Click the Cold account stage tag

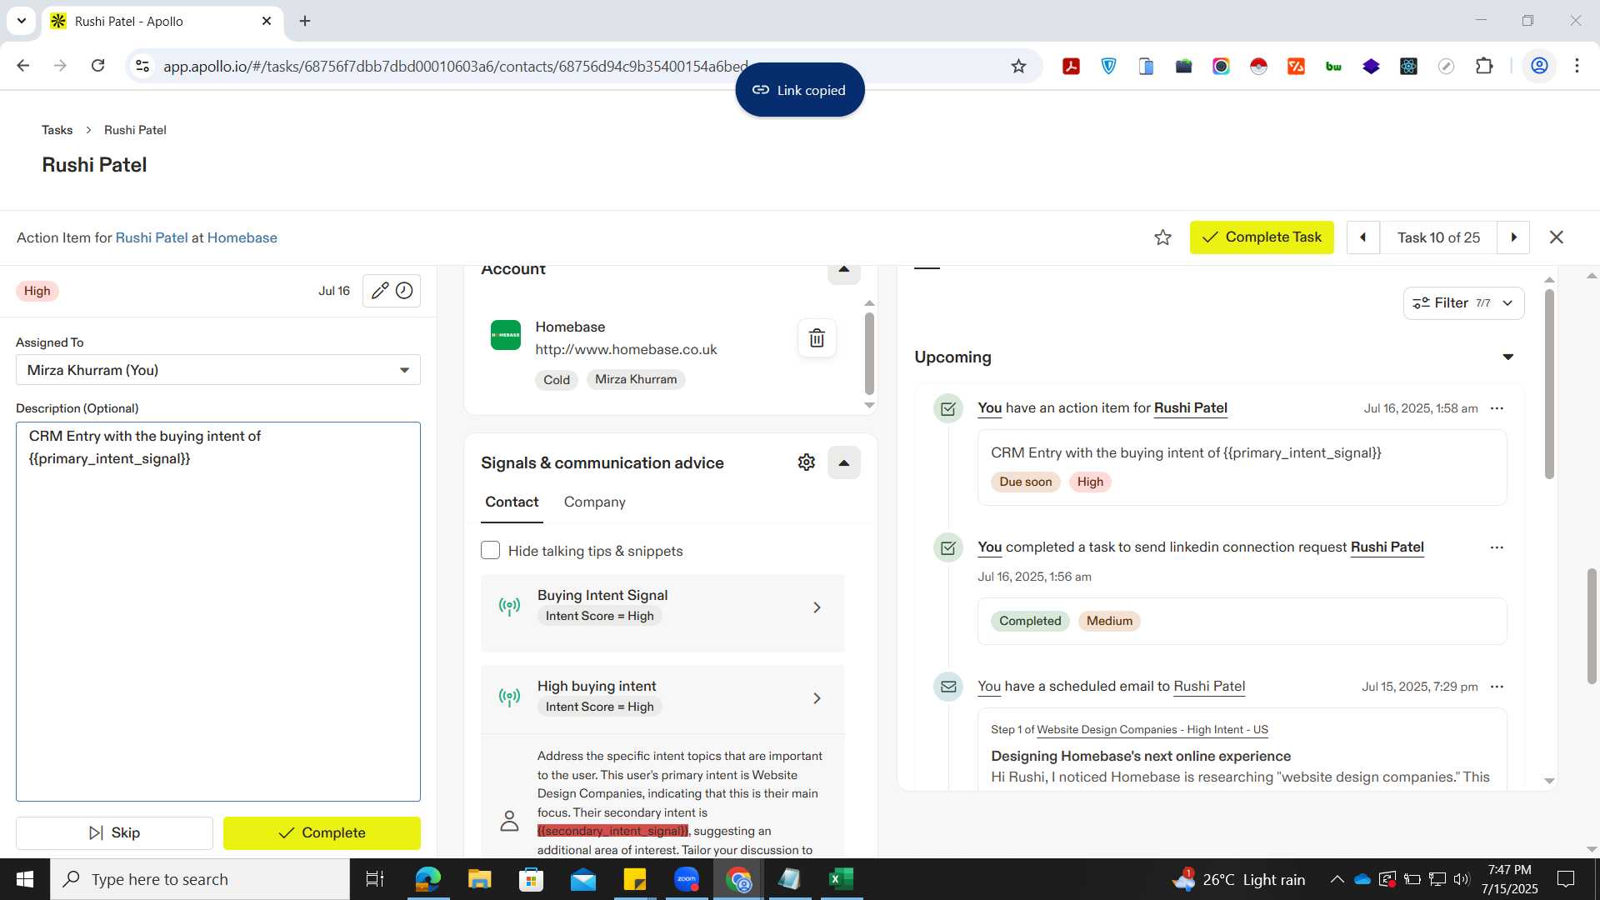click(x=557, y=380)
